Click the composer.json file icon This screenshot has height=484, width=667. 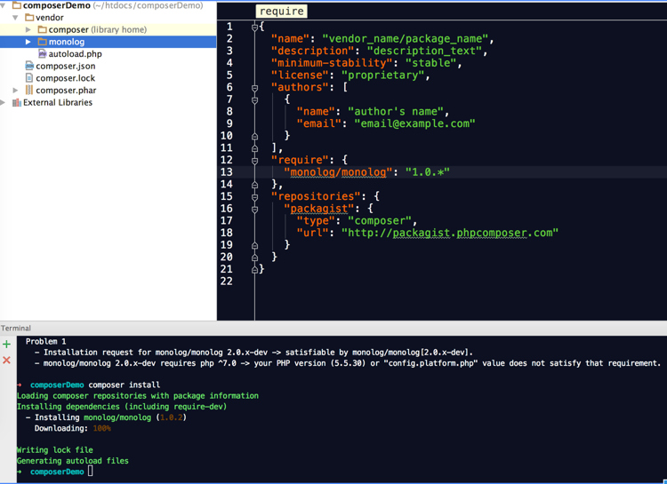pos(29,67)
